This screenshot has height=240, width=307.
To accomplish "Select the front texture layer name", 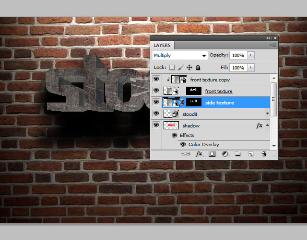I will click(219, 91).
